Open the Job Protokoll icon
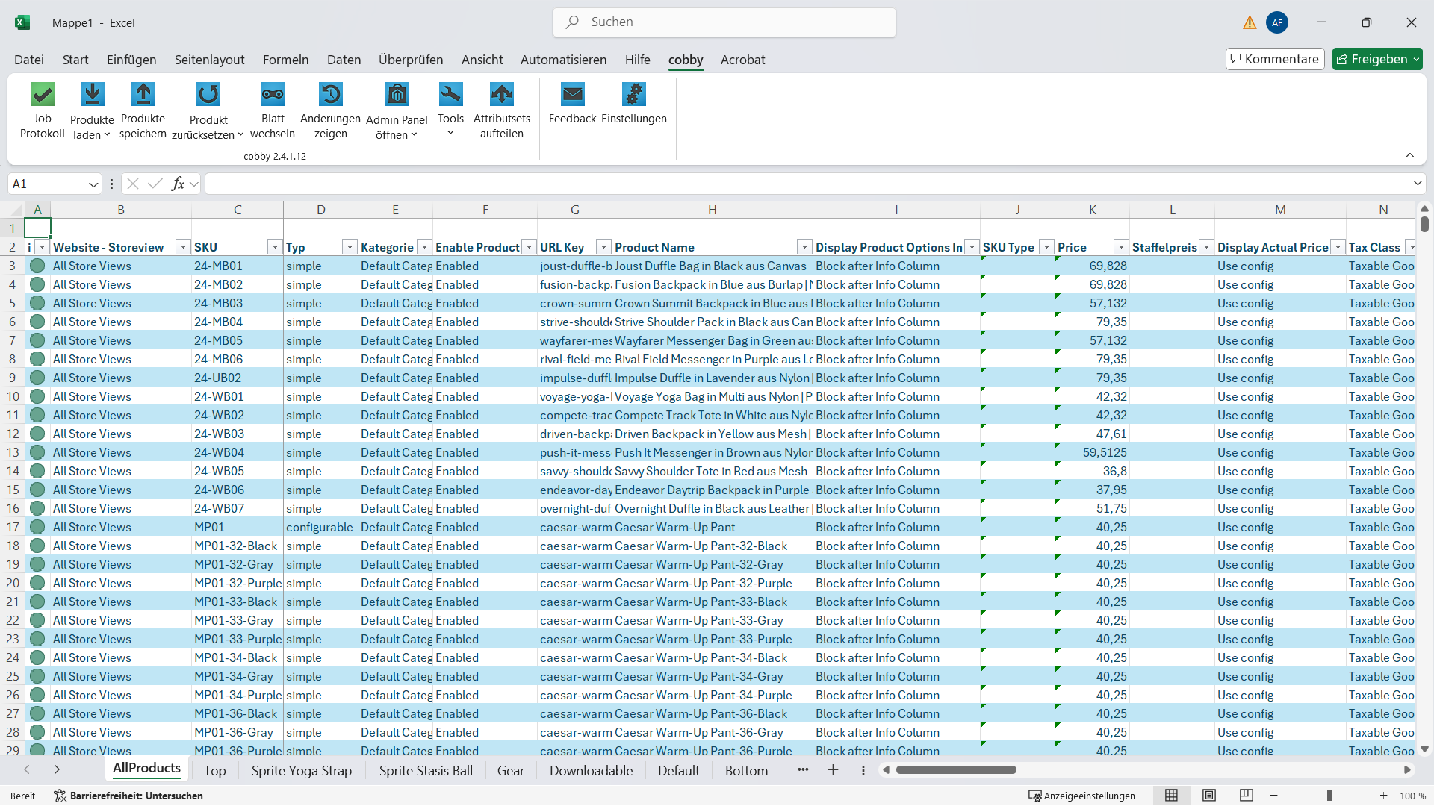 [43, 95]
